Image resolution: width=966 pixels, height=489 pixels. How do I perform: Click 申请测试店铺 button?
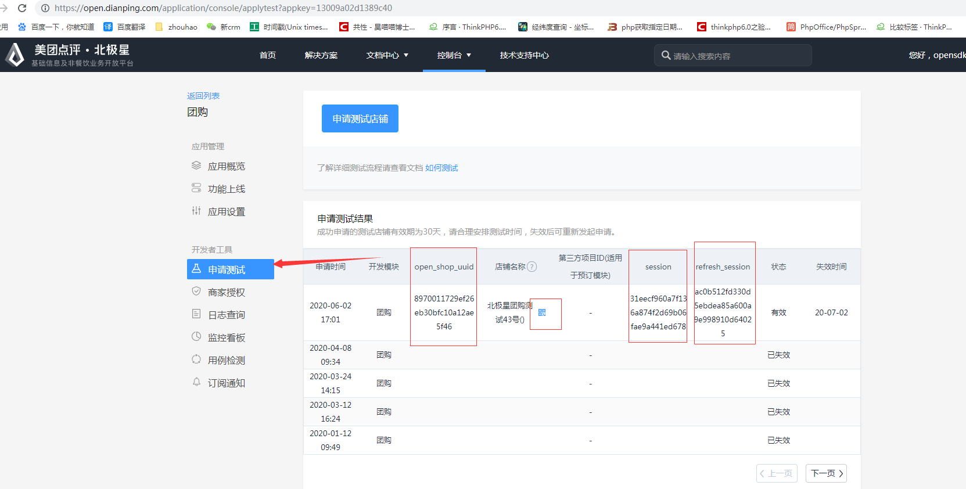pyautogui.click(x=360, y=118)
